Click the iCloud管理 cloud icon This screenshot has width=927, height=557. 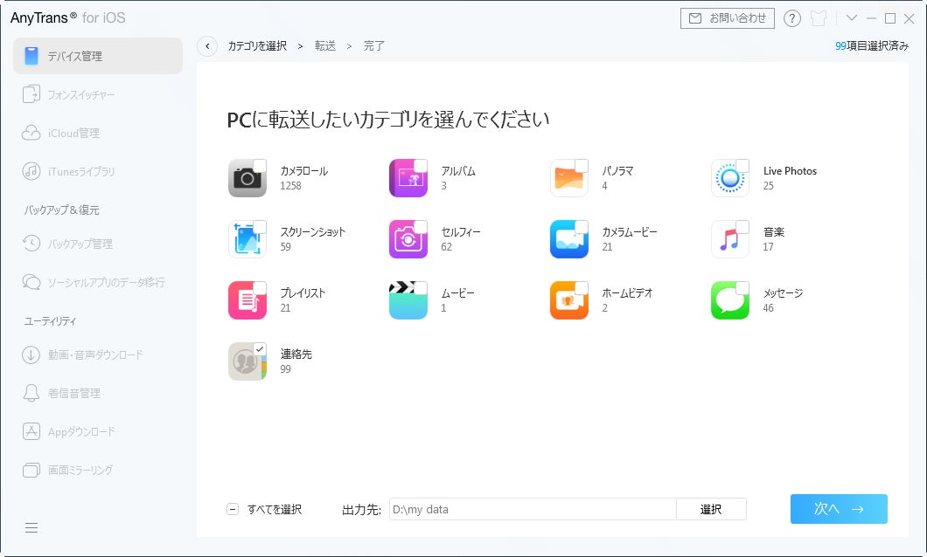coord(31,133)
